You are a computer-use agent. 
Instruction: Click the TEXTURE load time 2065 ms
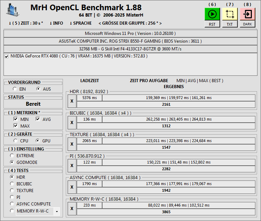pos(89,141)
